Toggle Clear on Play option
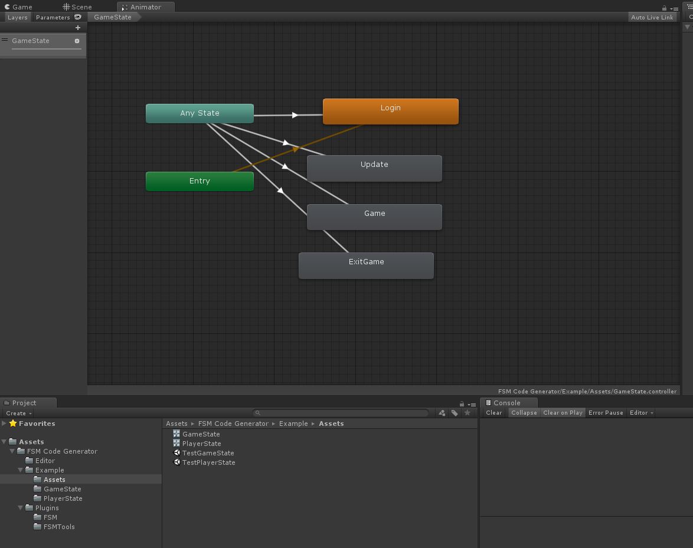Screen dimensions: 693x548 click(563, 413)
